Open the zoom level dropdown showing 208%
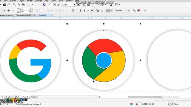The height and width of the screenshot is (107, 191). click(74, 5)
